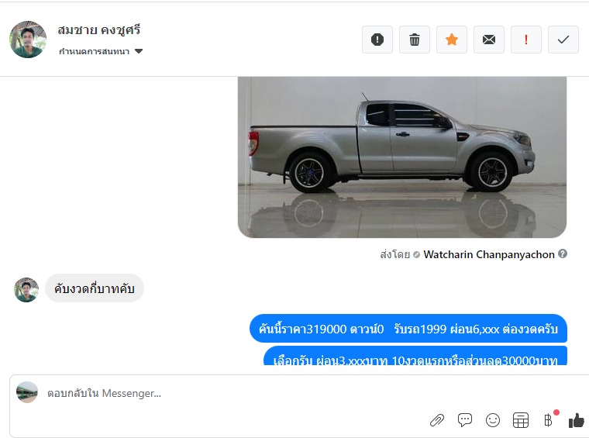Mark conversation unread with envelope icon
Image resolution: width=589 pixels, height=438 pixels.
489,40
